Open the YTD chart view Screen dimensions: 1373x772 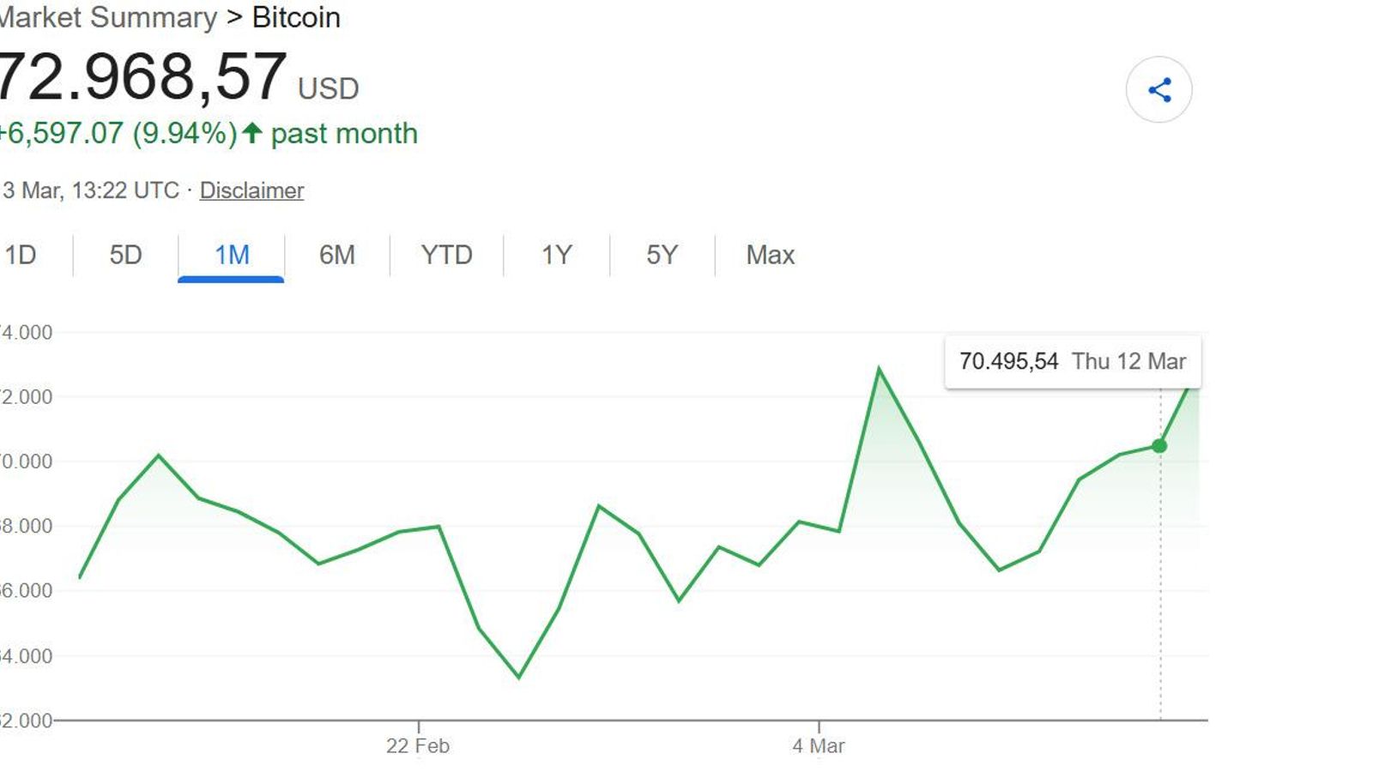click(x=445, y=255)
